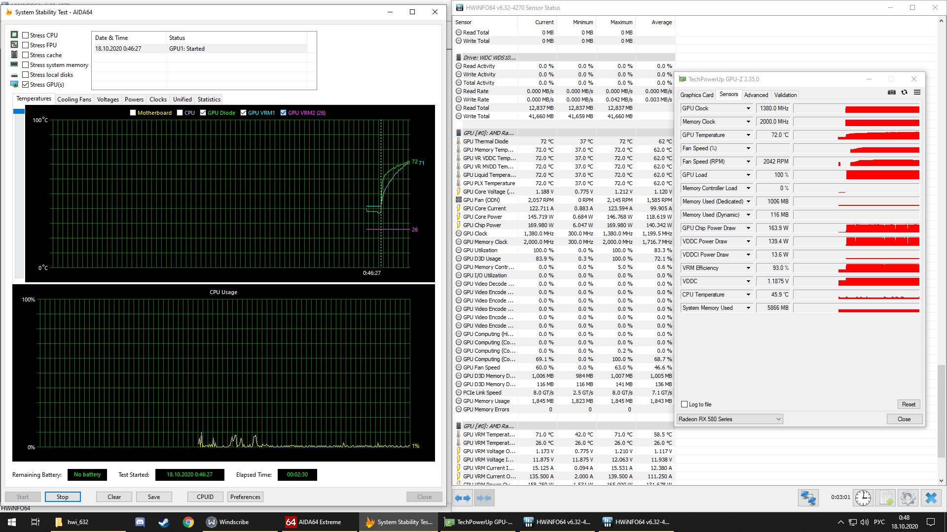Viewport: 947px width, 532px height.
Task: Click GPU VRM2 magenta graph checkbox
Action: [x=283, y=113]
